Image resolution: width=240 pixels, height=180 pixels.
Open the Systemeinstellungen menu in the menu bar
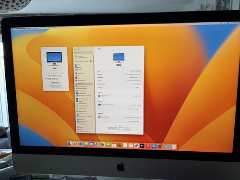click(21, 28)
